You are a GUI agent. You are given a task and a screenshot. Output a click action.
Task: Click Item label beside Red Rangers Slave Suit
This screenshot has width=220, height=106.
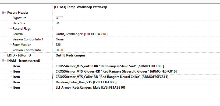pos(16,66)
